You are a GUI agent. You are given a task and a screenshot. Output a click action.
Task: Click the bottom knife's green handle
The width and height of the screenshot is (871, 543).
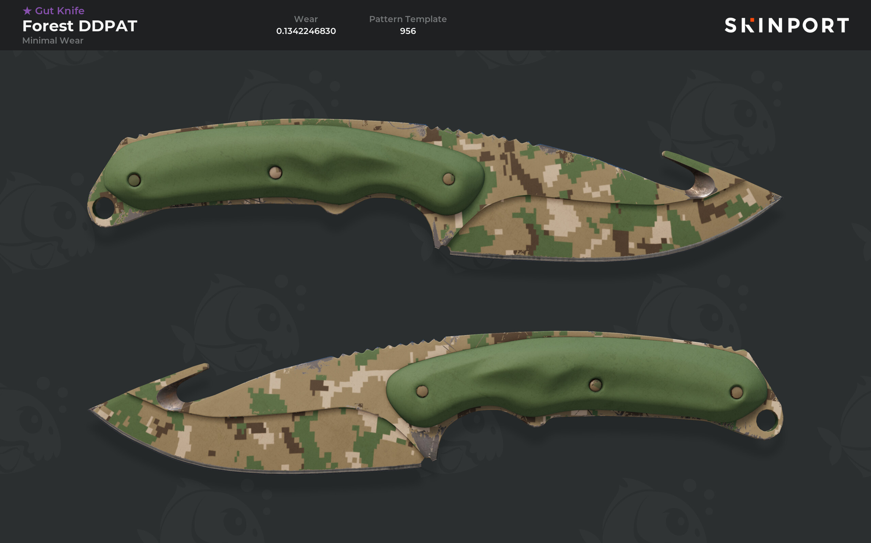click(577, 381)
